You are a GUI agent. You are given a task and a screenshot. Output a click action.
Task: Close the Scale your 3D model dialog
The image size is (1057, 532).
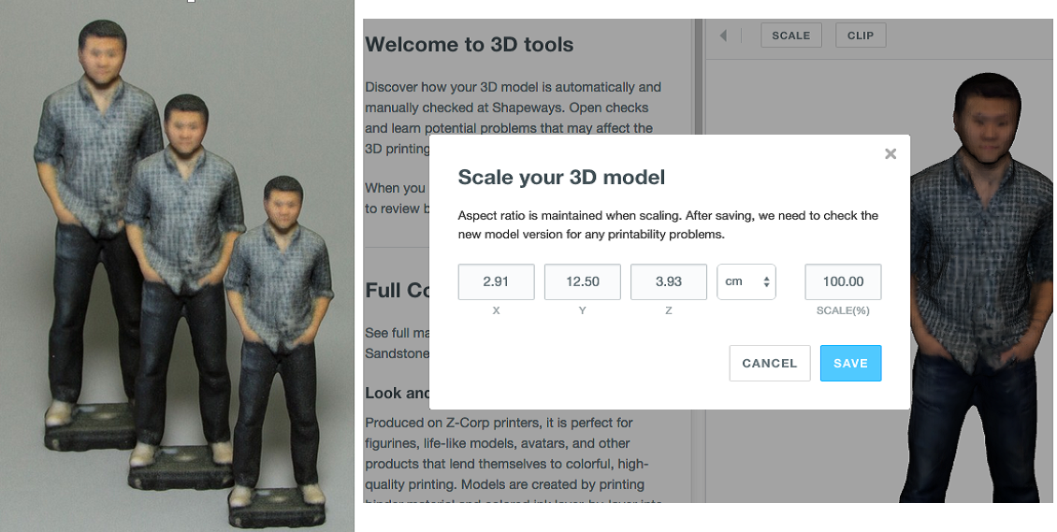(x=890, y=154)
